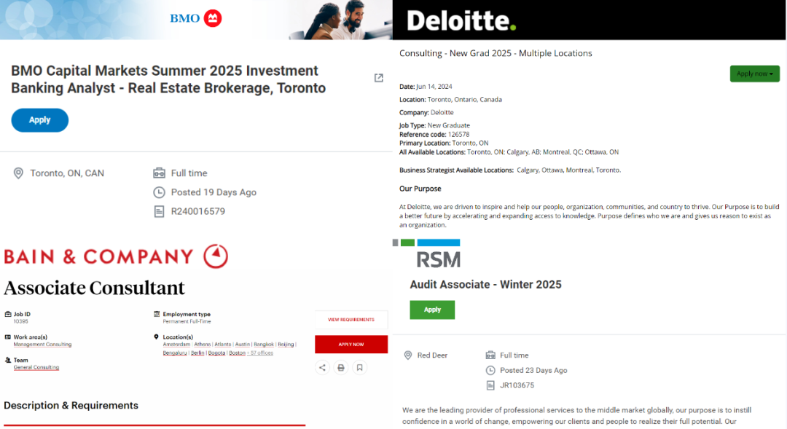The width and height of the screenshot is (787, 429).
Task: Expand the '+ 57 offices' locations list
Action: [262, 353]
